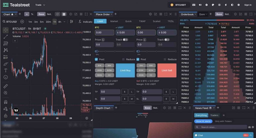This screenshot has width=256, height=138.
Task: Open more timeframes dropdown after 4h
Action: click(x=64, y=22)
